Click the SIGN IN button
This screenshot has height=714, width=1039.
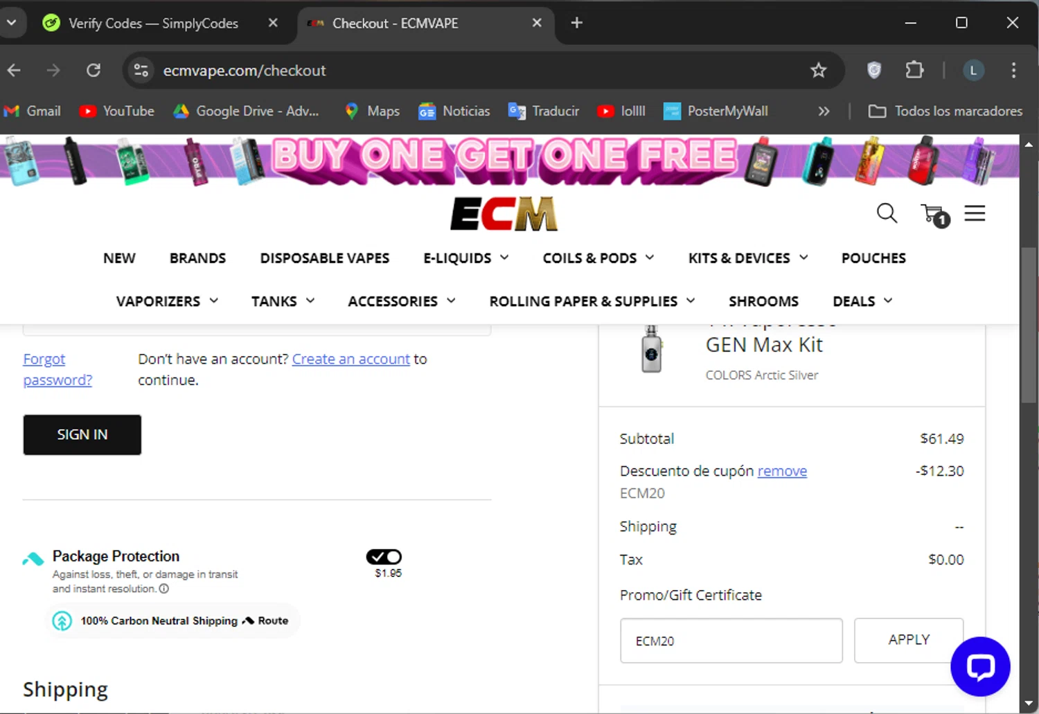[82, 435]
